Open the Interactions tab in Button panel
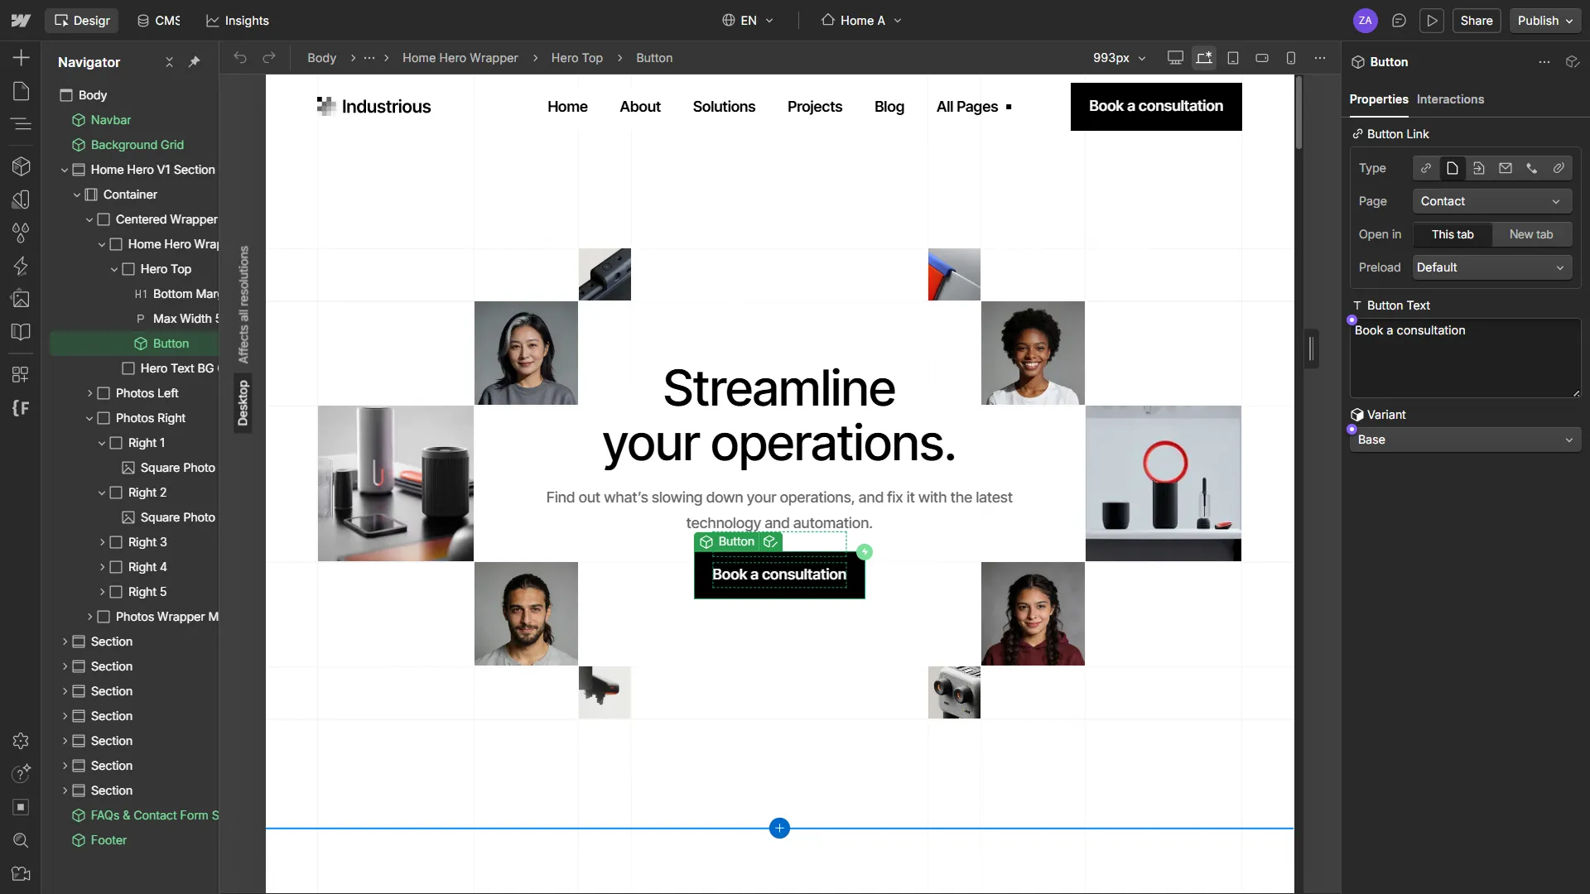 (1450, 99)
